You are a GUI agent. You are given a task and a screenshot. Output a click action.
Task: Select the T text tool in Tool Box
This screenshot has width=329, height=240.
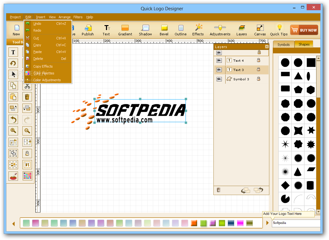pyautogui.click(x=13, y=52)
